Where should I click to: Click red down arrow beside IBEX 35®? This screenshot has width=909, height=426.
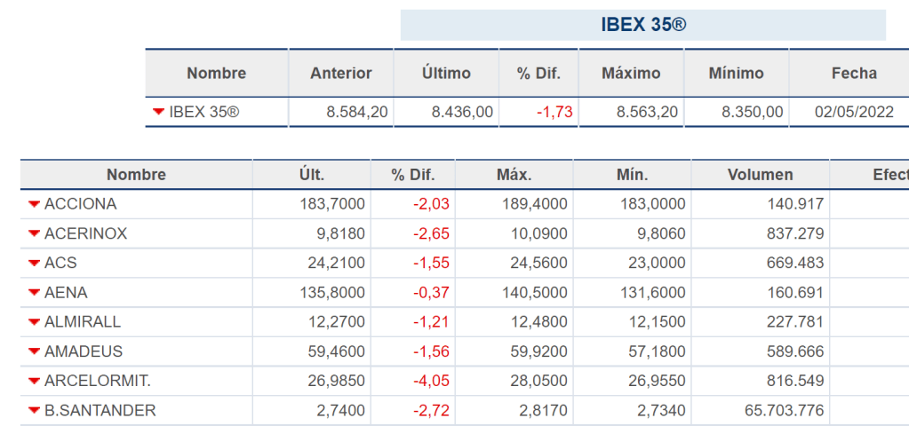pos(159,112)
